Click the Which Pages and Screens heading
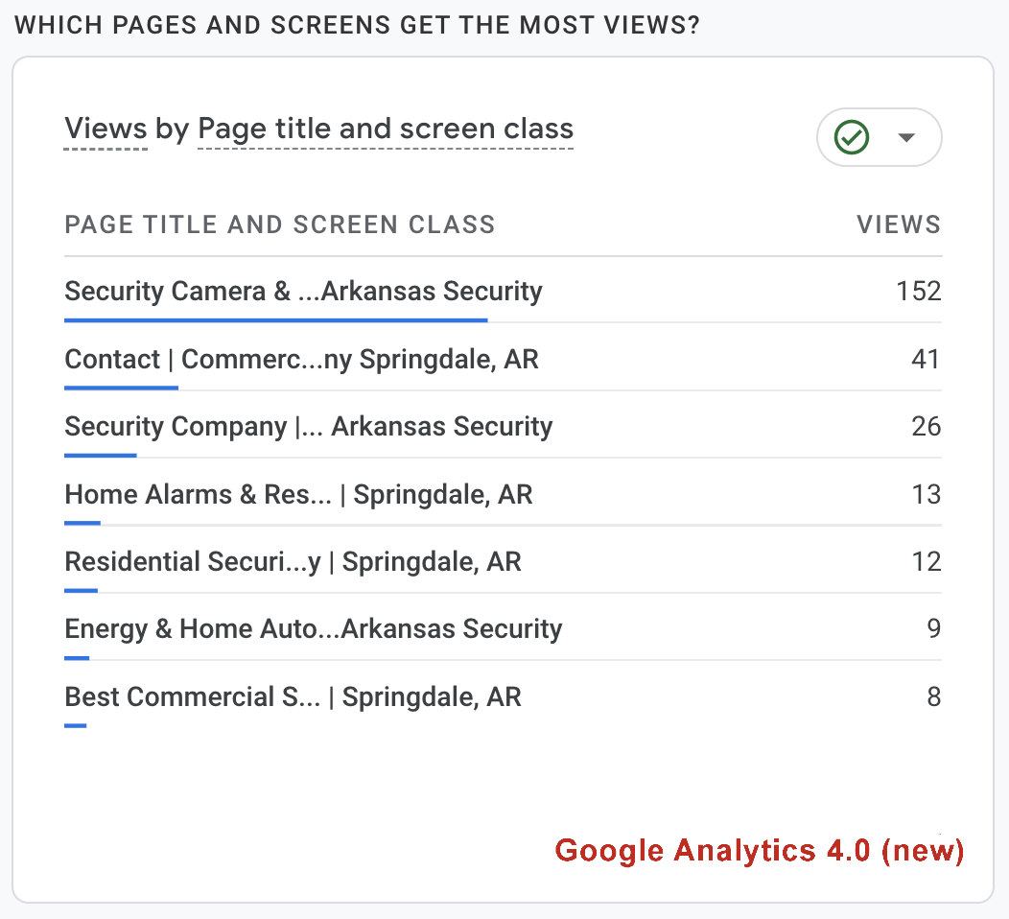1009x919 pixels. (x=358, y=25)
